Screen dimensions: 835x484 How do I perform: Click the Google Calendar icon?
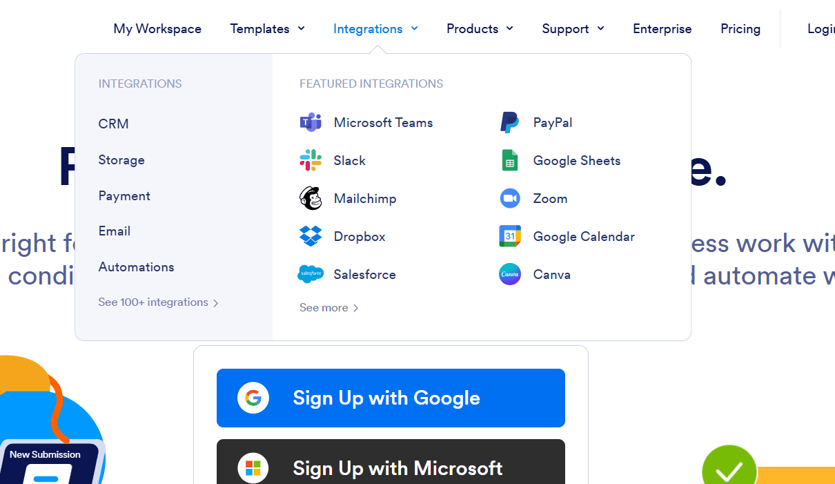(x=510, y=236)
